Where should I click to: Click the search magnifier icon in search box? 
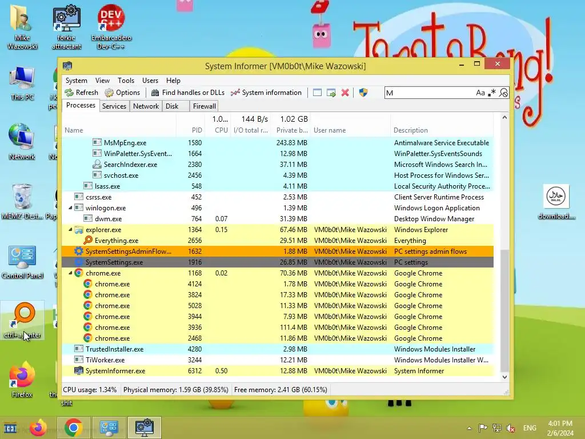pyautogui.click(x=503, y=93)
